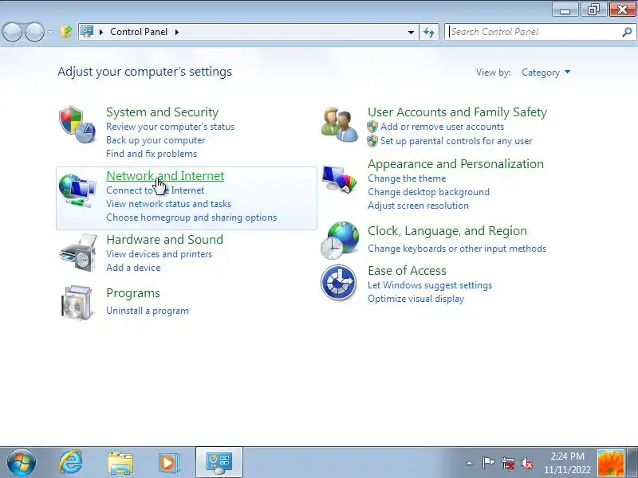Click Find and fix problems

pos(152,154)
